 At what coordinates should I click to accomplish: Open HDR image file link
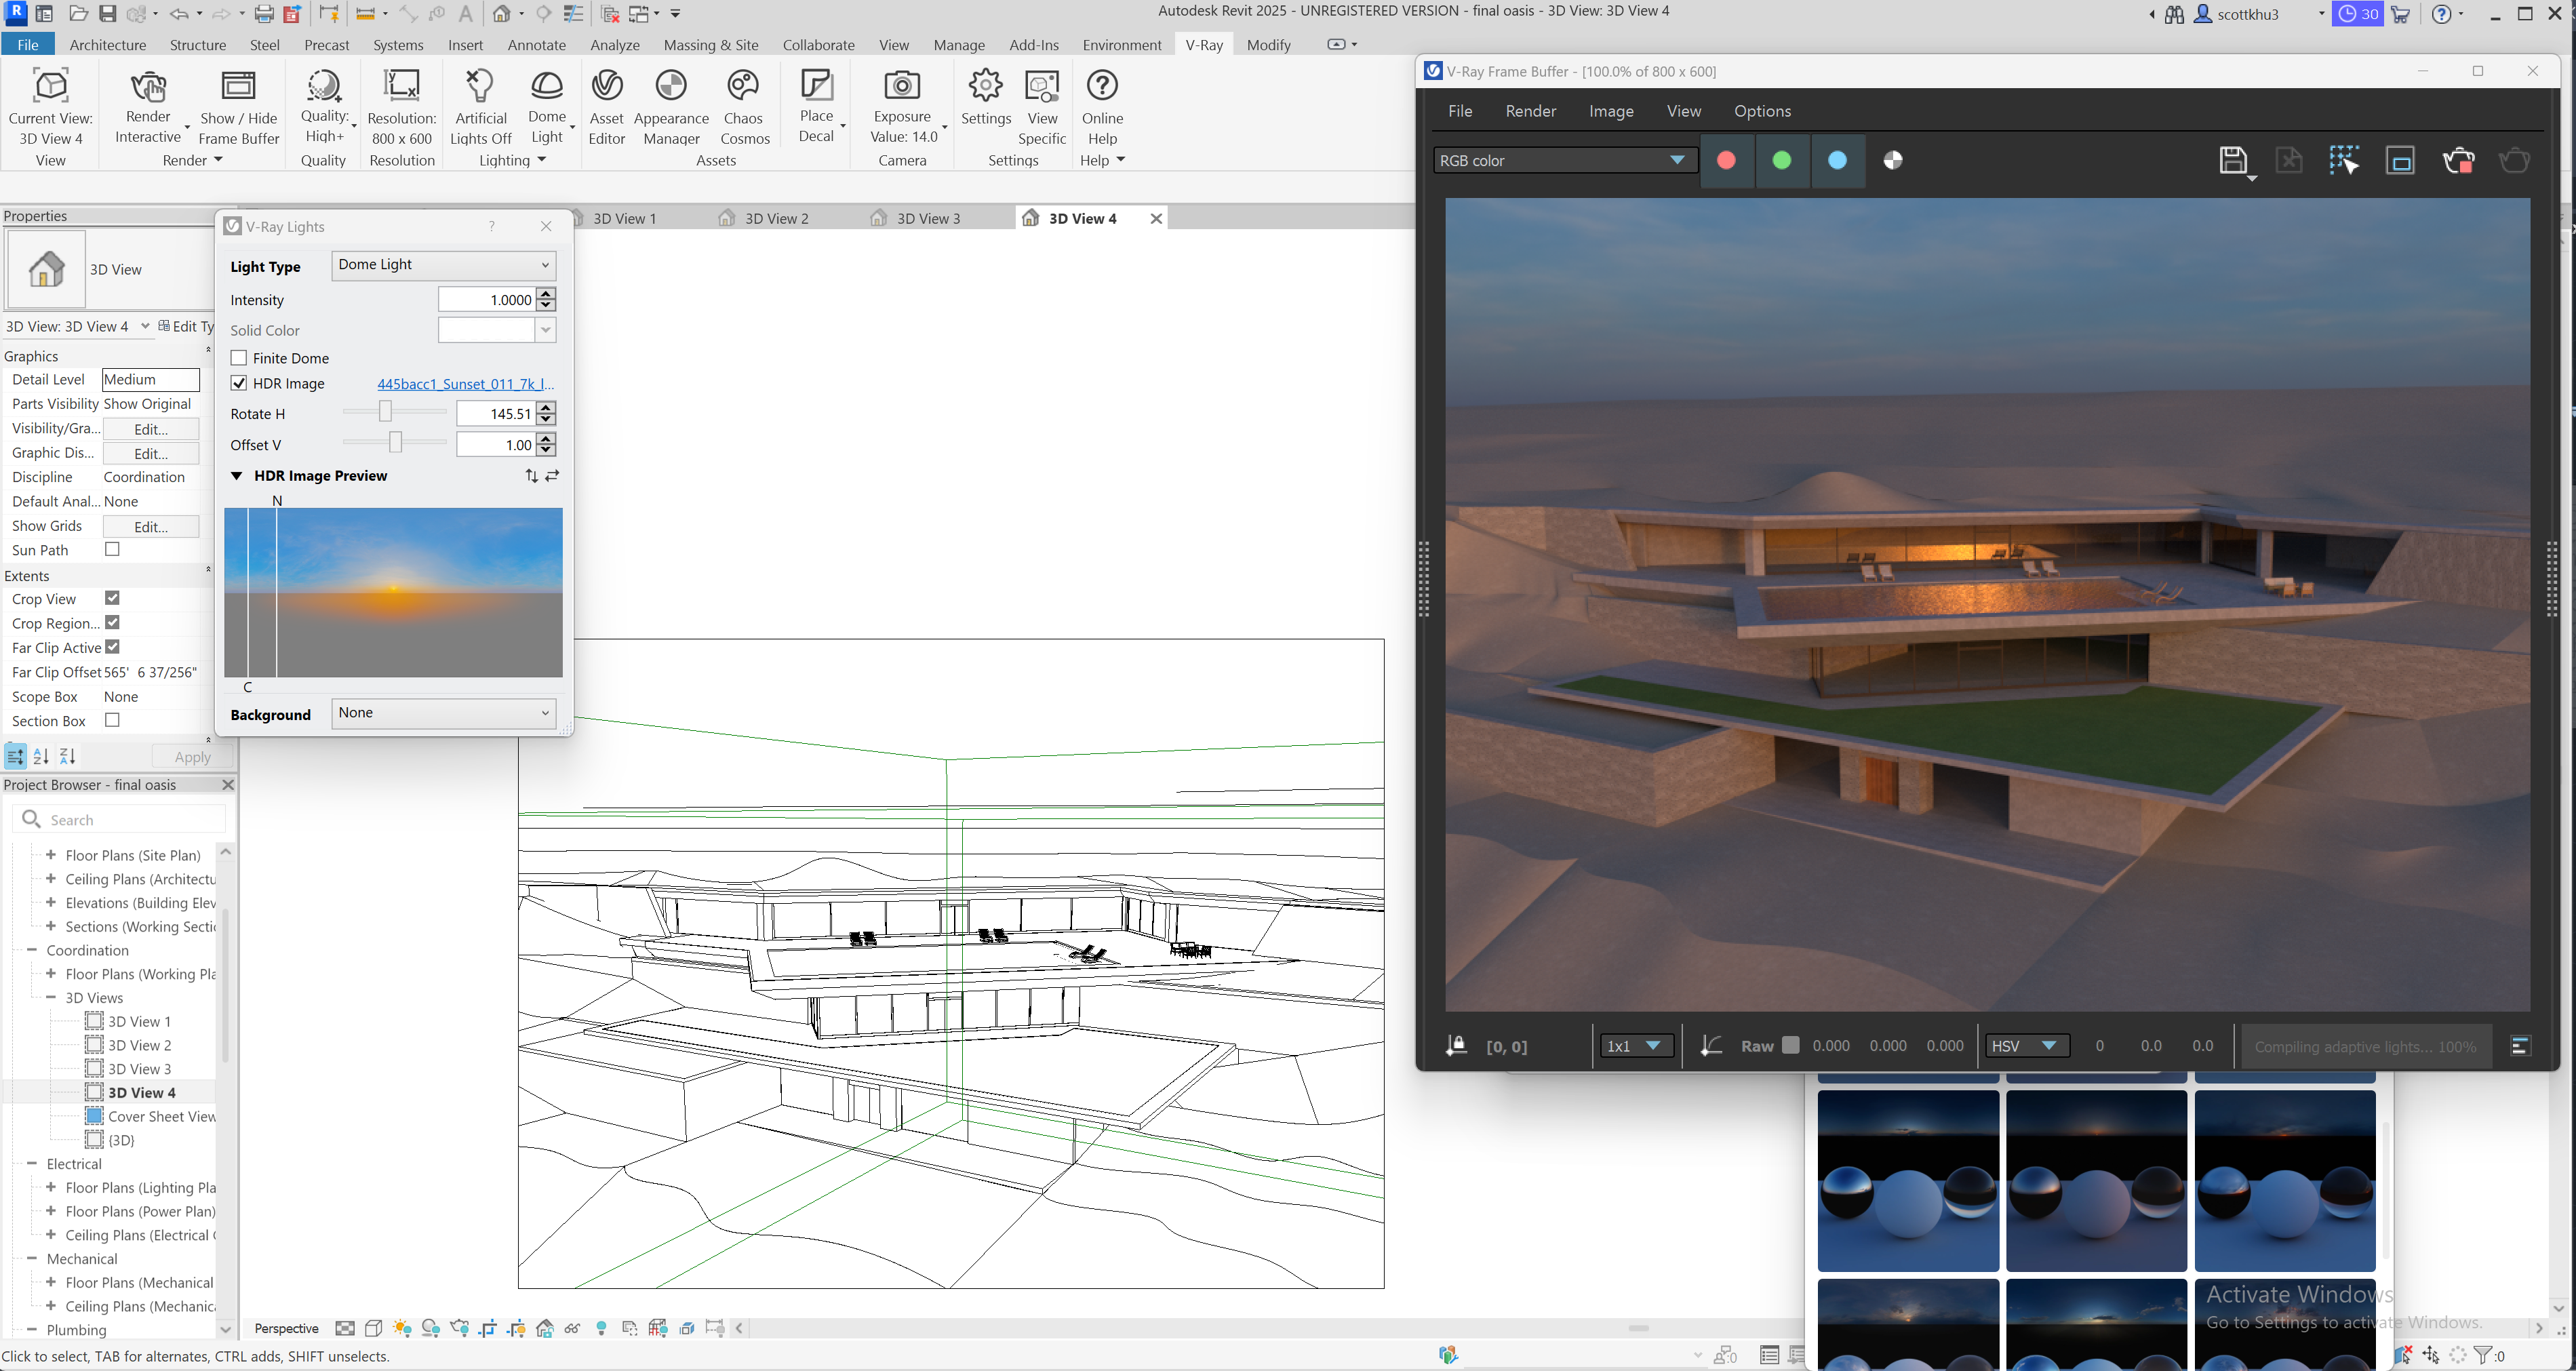pyautogui.click(x=465, y=384)
